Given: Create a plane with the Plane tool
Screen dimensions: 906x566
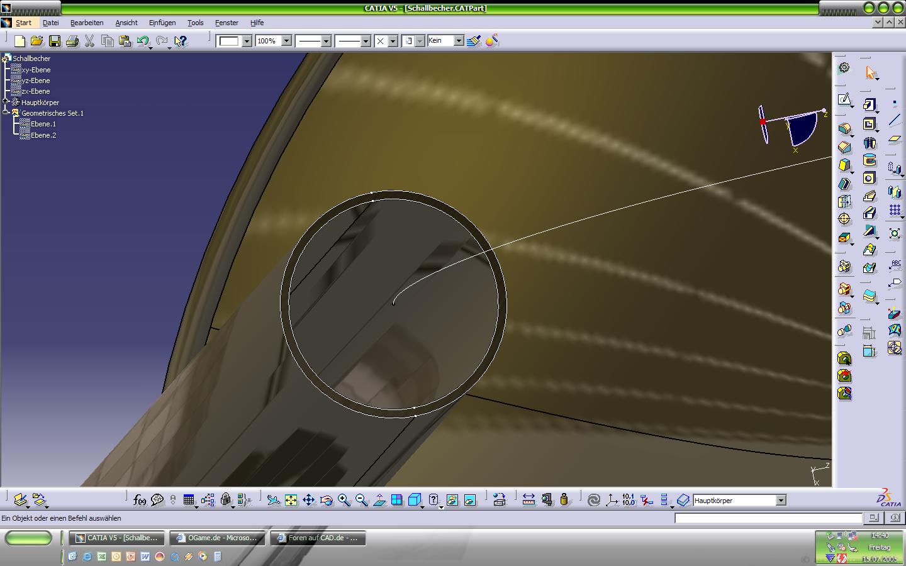Looking at the screenshot, I should pyautogui.click(x=895, y=139).
